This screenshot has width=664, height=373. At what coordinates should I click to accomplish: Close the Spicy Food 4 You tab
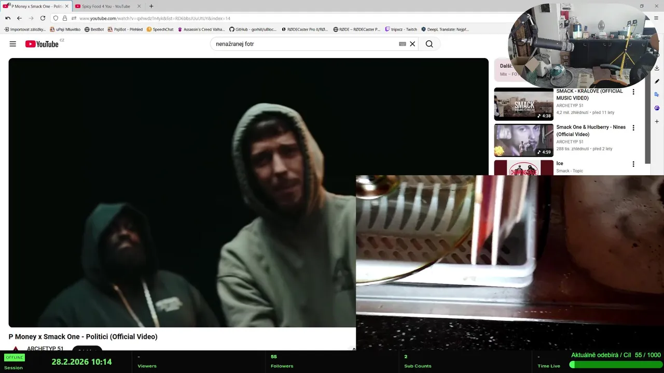(x=139, y=6)
